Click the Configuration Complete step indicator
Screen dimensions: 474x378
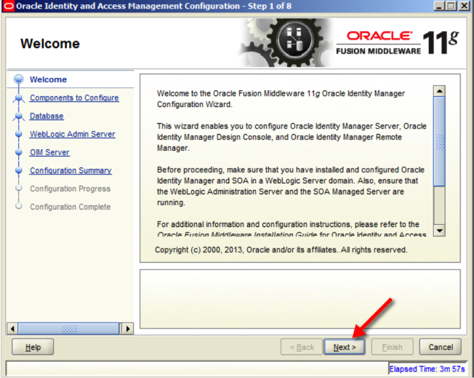(x=18, y=207)
